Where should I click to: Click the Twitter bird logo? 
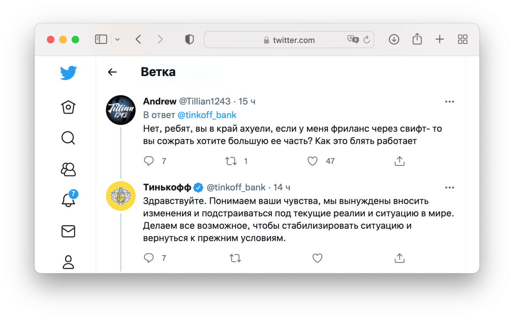68,73
